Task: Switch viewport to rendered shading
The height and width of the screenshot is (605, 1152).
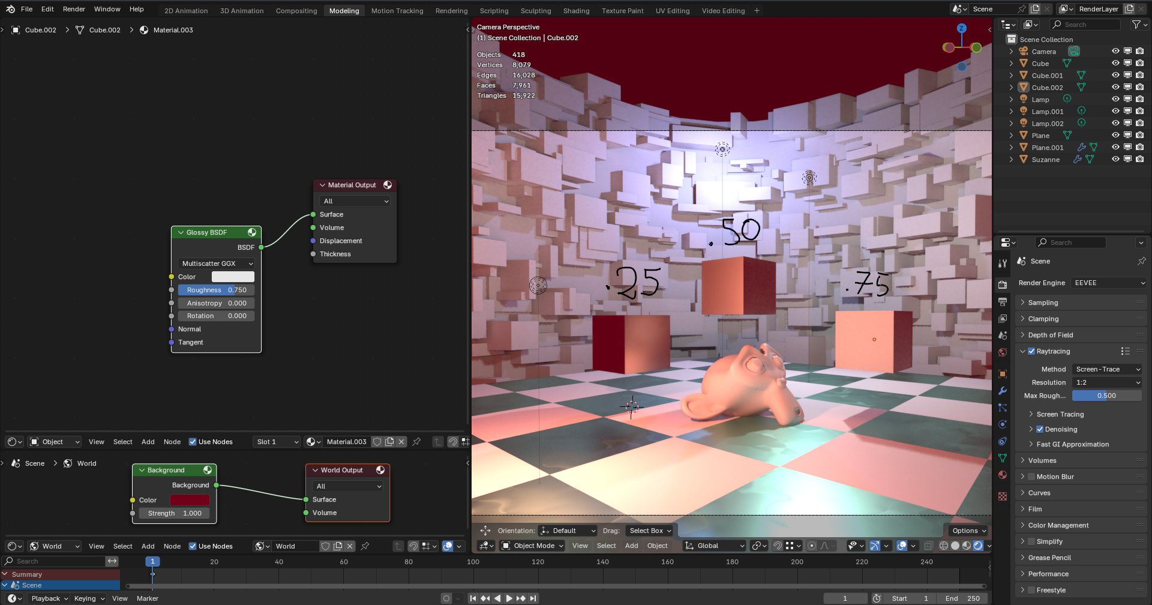Action: point(978,546)
